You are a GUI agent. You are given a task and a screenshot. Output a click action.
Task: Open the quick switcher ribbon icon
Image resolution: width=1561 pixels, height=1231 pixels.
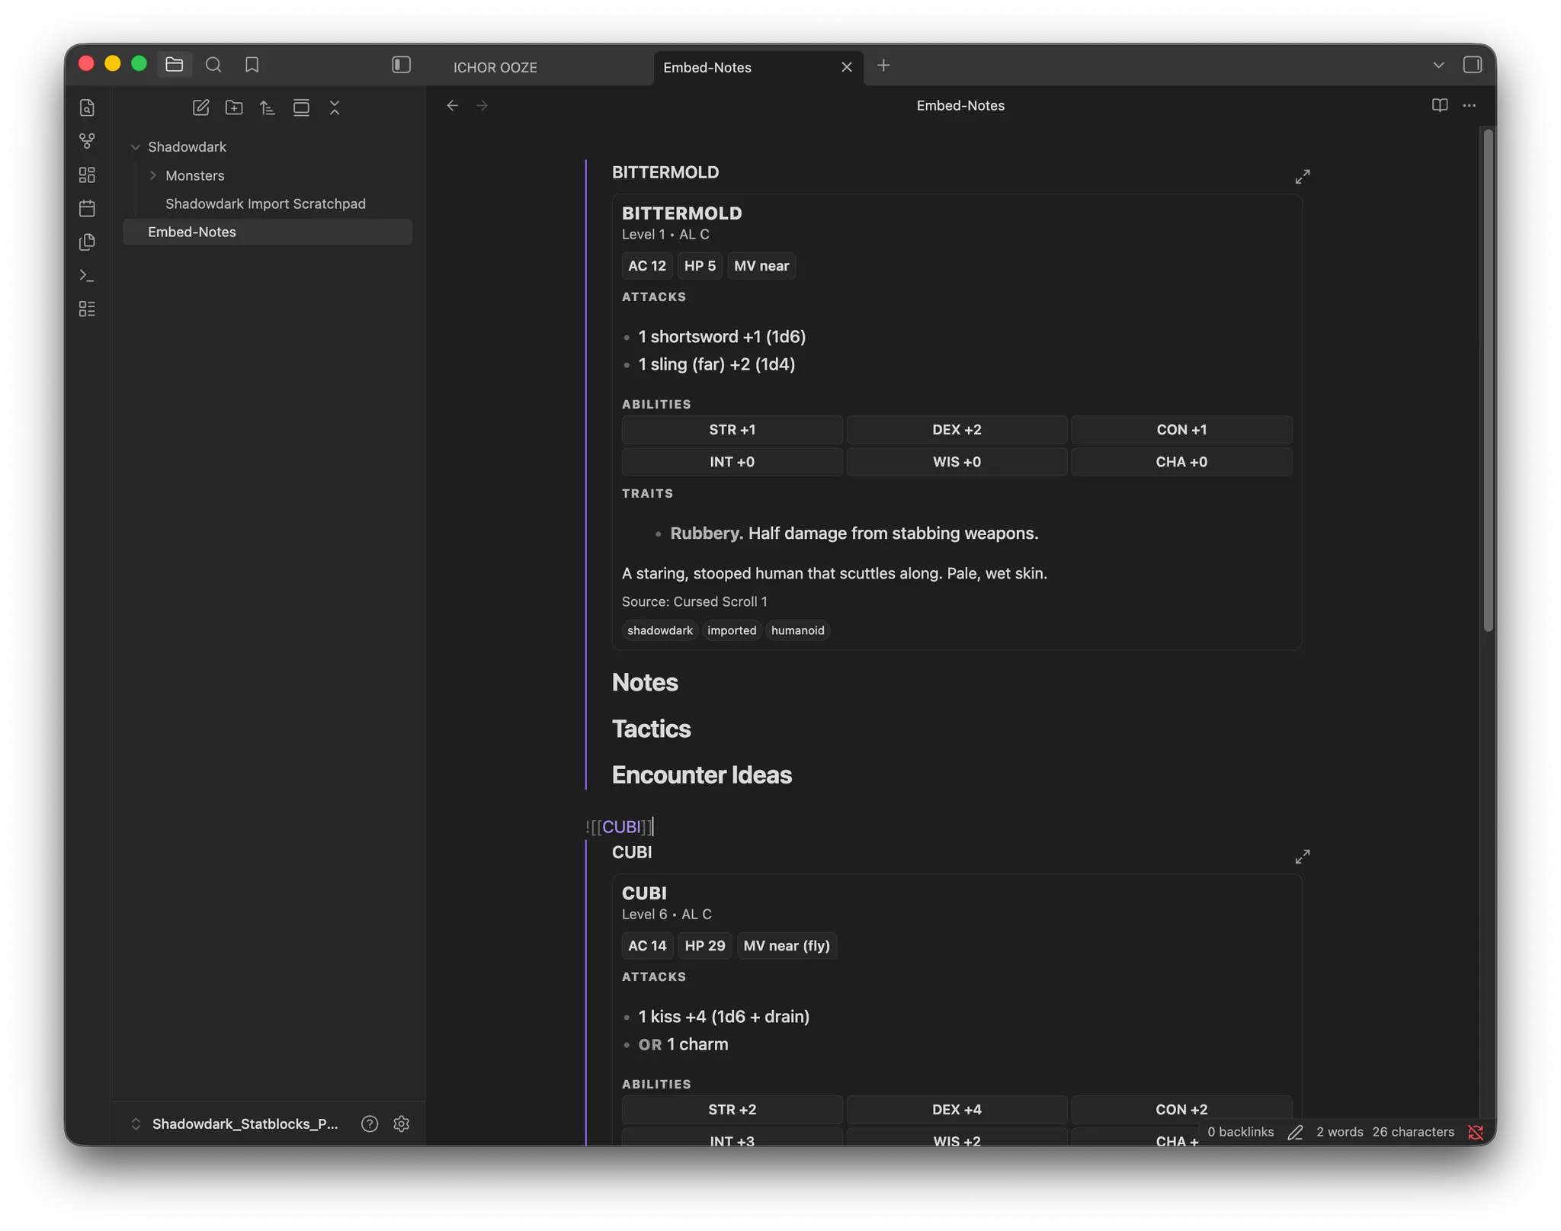tap(87, 107)
